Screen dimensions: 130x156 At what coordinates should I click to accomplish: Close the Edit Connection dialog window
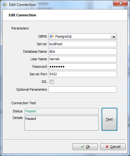pyautogui.click(x=120, y=3)
